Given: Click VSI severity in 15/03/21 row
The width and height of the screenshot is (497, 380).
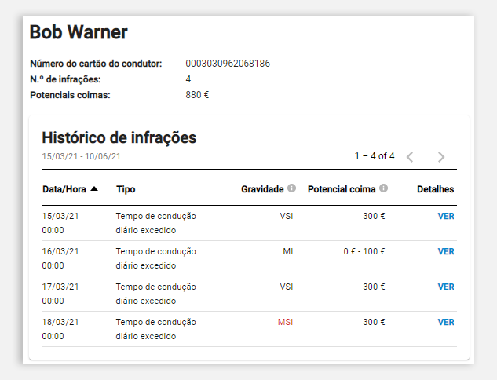Looking at the screenshot, I should click(x=287, y=216).
